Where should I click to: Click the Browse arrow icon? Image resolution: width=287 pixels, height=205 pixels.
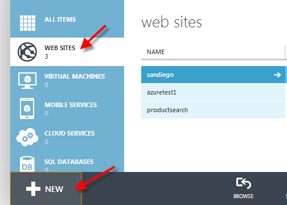point(244,183)
